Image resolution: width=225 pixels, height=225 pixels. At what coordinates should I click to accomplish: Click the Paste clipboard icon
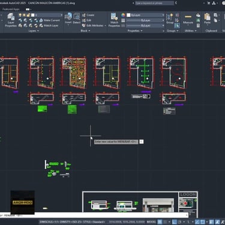pyautogui.click(x=207, y=19)
